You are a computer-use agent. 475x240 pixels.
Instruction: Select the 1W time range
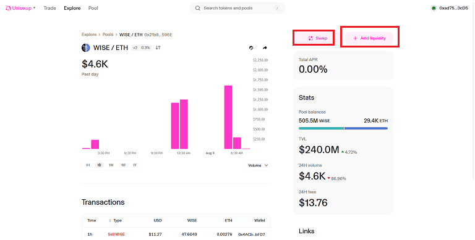tap(111, 165)
